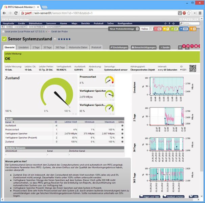
Task: Click the orange unusual sensors counter 3
Action: pos(192,29)
